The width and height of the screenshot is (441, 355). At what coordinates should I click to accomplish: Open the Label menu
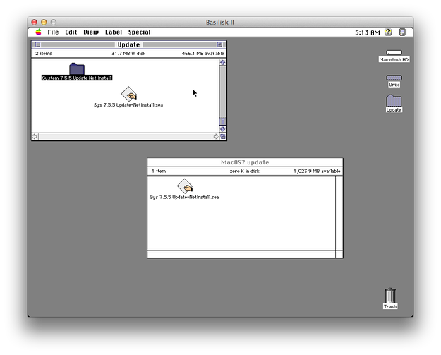pyautogui.click(x=114, y=32)
